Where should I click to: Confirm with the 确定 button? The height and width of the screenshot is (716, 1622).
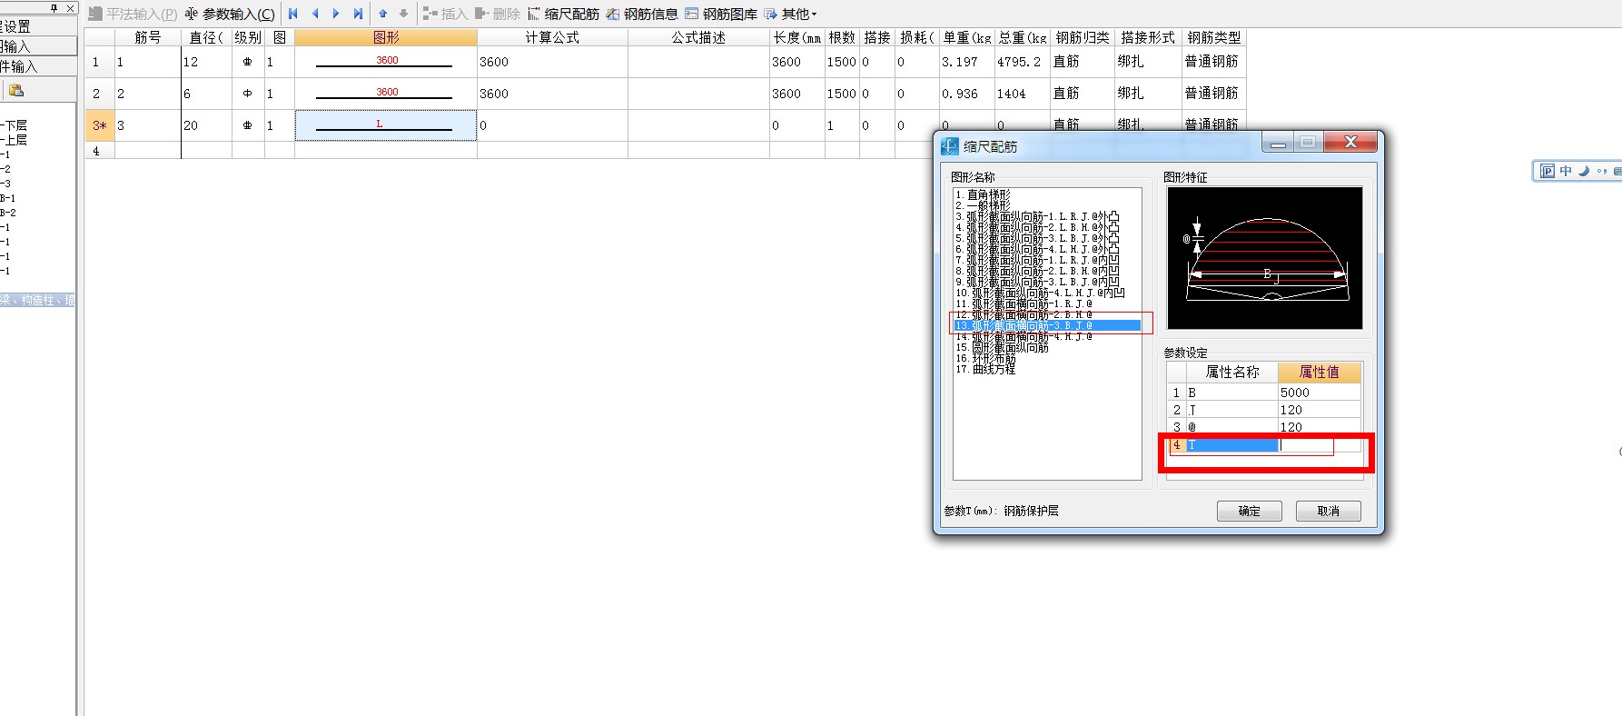click(x=1249, y=511)
